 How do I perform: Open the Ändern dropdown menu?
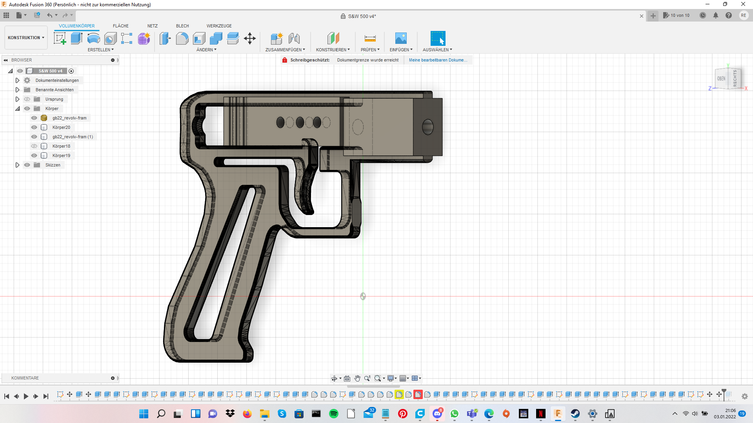click(206, 49)
